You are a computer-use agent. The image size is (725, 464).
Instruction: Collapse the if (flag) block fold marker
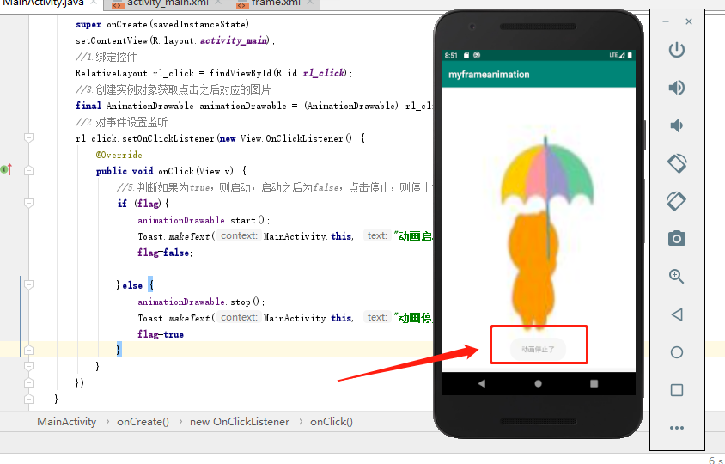(x=28, y=203)
